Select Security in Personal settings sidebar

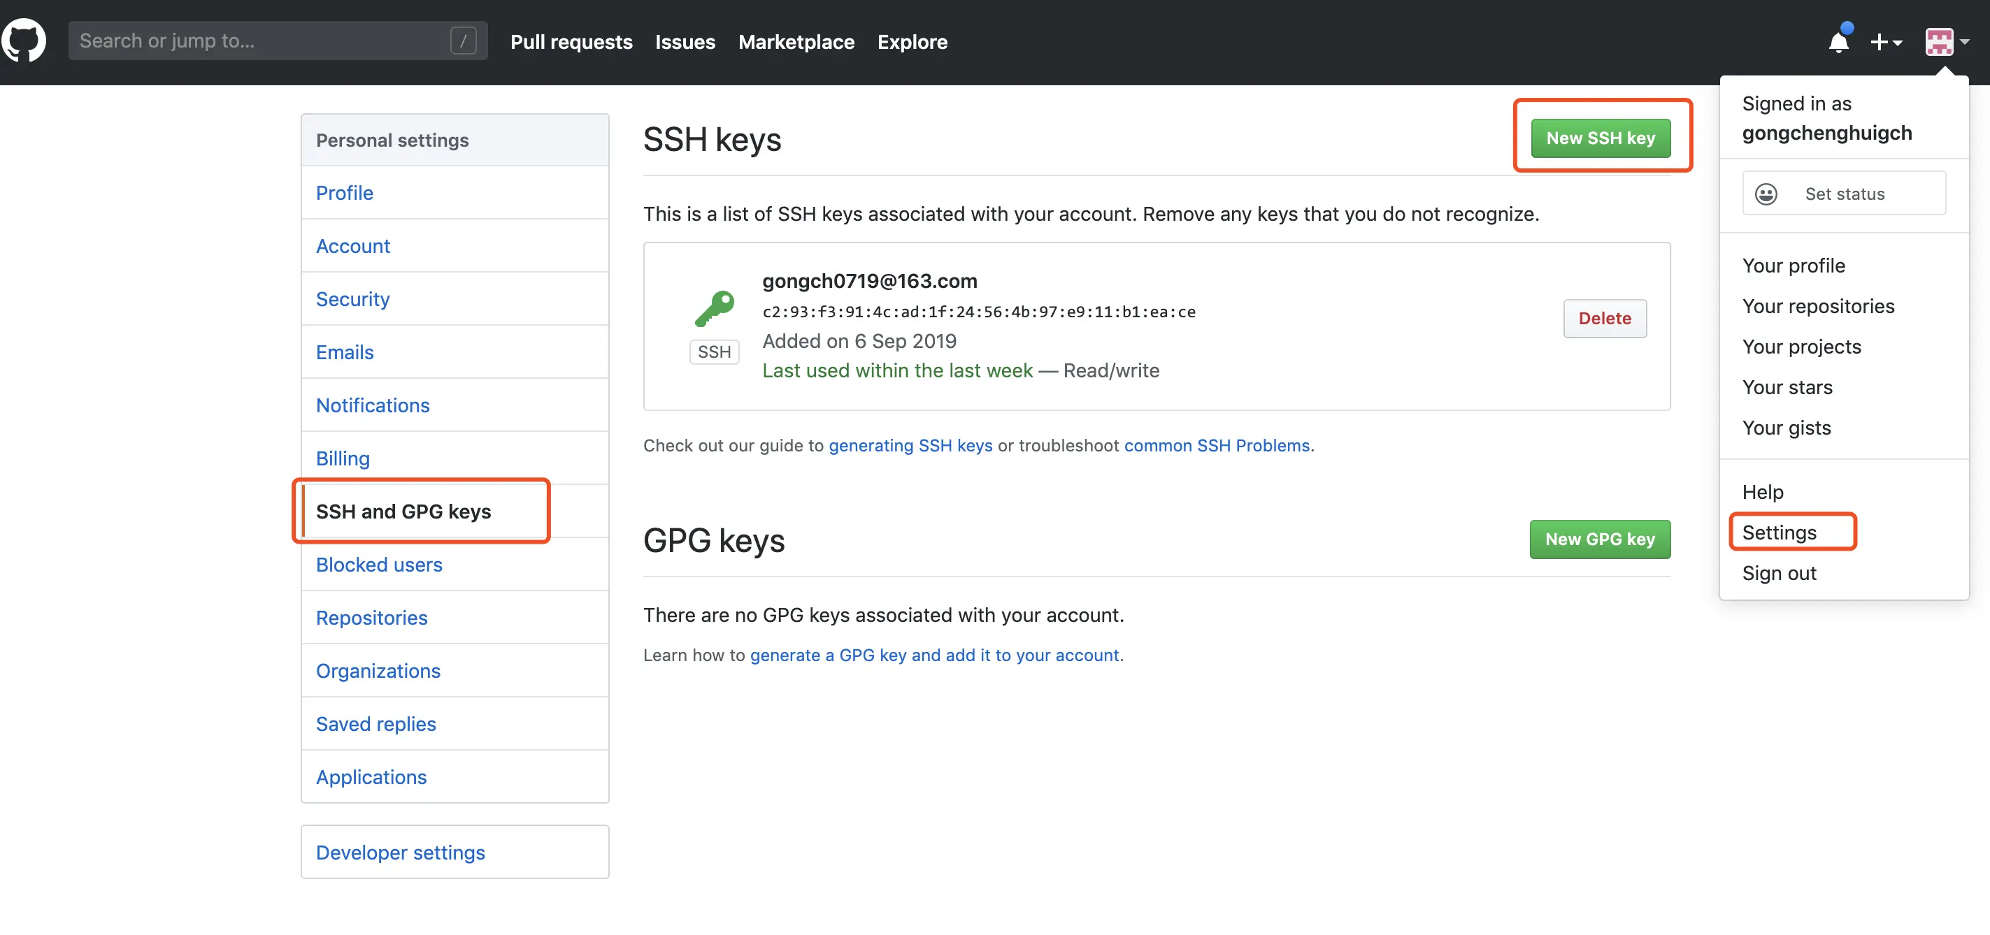pos(352,299)
